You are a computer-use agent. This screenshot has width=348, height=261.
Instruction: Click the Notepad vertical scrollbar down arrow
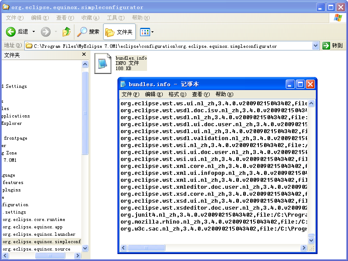point(311,241)
